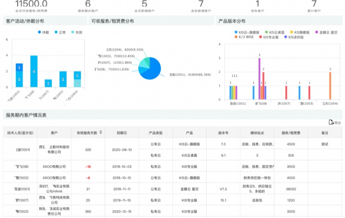Click the 测试 remark cell
Screen dimensions: 345x218
coord(325,144)
